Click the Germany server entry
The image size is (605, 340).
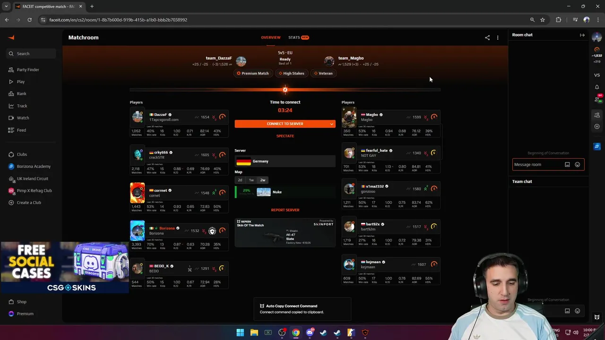point(285,161)
